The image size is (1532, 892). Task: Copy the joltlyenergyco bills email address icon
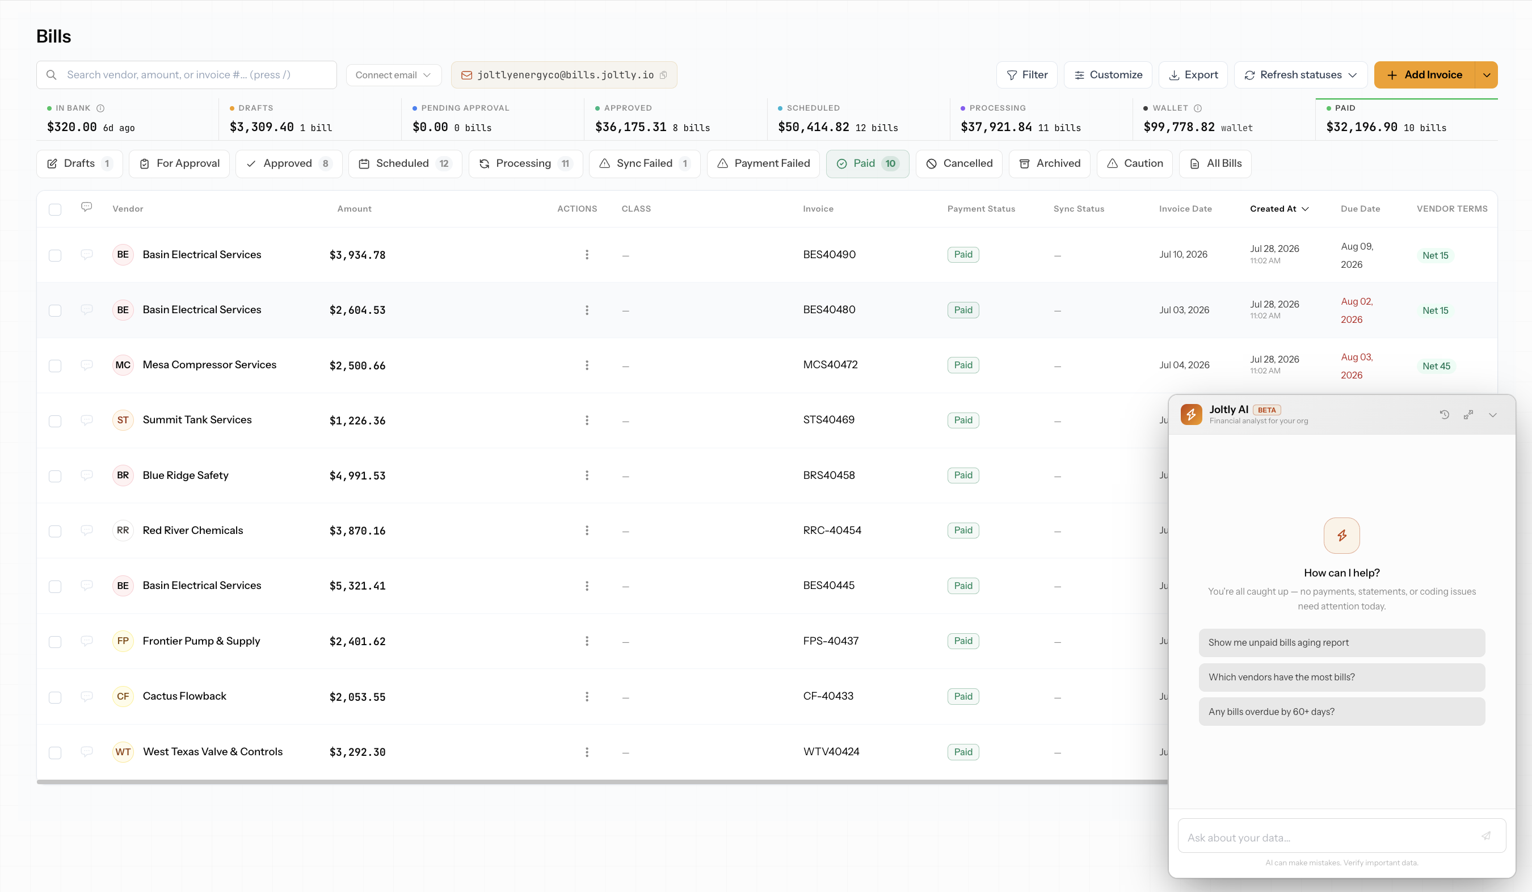tap(663, 75)
